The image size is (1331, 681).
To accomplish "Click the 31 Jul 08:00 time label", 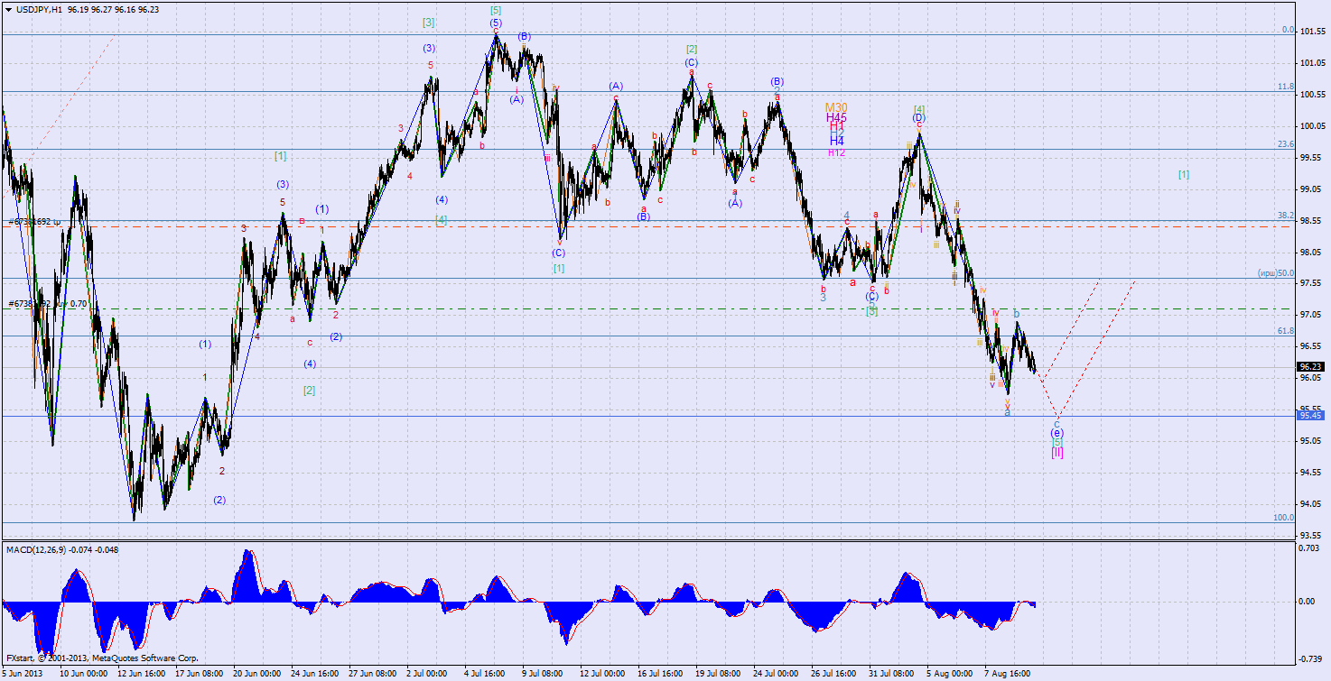I will 893,673.
